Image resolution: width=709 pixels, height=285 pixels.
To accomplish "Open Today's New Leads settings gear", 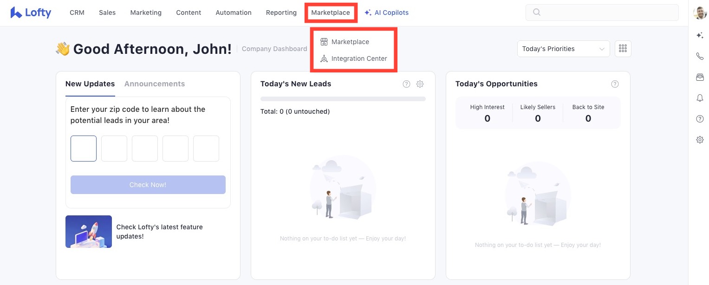I will (420, 84).
